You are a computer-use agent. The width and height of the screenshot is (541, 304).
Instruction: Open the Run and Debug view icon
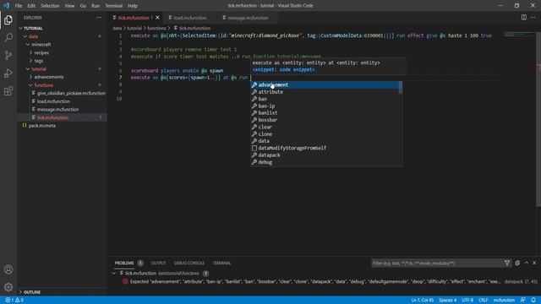(x=8, y=73)
